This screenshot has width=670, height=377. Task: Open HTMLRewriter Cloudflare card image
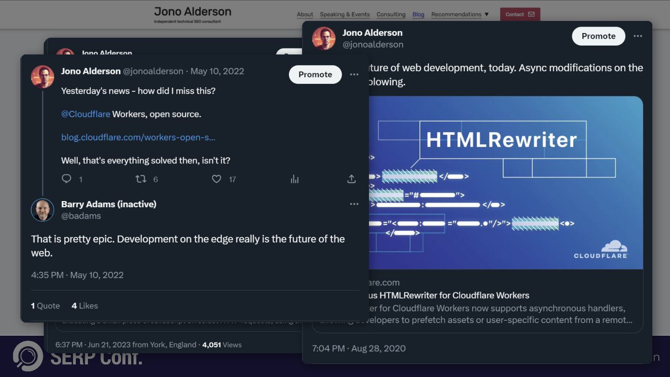click(x=506, y=182)
